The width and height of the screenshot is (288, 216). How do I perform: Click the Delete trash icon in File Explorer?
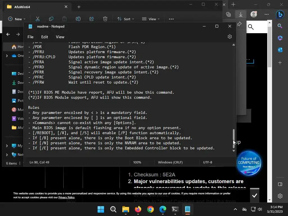tap(105, 19)
